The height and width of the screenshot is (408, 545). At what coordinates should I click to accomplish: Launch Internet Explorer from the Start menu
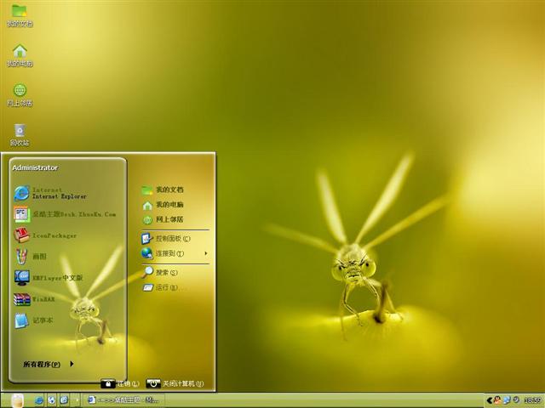(x=50, y=193)
